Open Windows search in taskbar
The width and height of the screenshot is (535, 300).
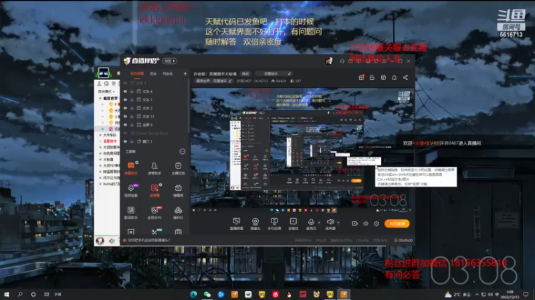coord(20,294)
